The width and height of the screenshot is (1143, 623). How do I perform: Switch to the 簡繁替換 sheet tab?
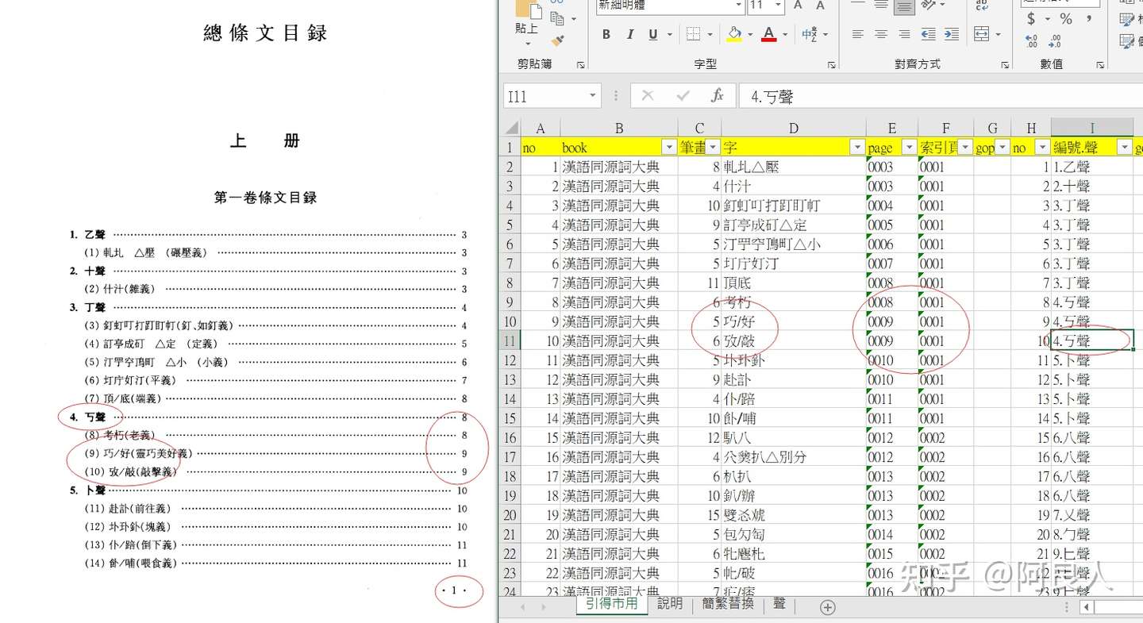728,604
